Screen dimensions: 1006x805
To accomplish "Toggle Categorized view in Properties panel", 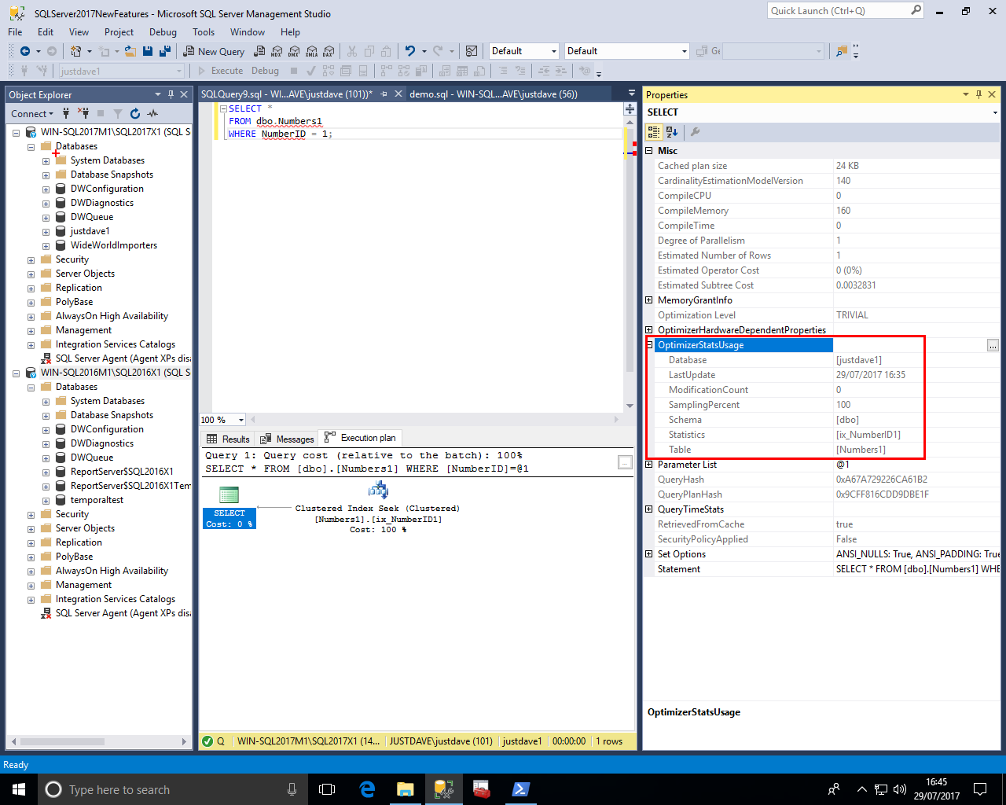I will click(654, 132).
